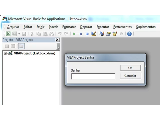Click the View Code icon in project panel
The width and height of the screenshot is (160, 120).
pyautogui.click(x=7, y=46)
